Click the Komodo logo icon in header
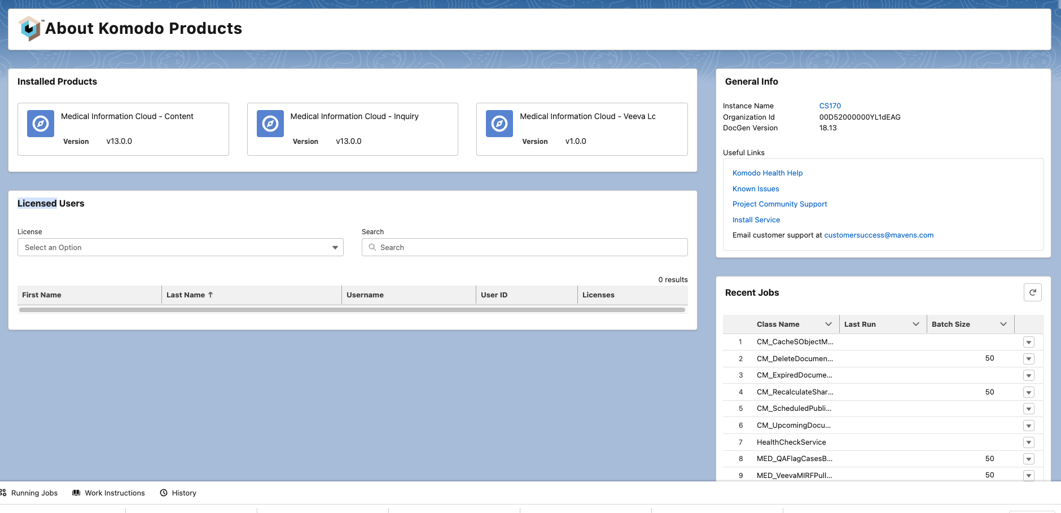Image resolution: width=1061 pixels, height=513 pixels. [30, 28]
